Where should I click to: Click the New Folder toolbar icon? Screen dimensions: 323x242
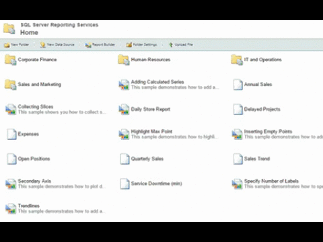[7, 45]
